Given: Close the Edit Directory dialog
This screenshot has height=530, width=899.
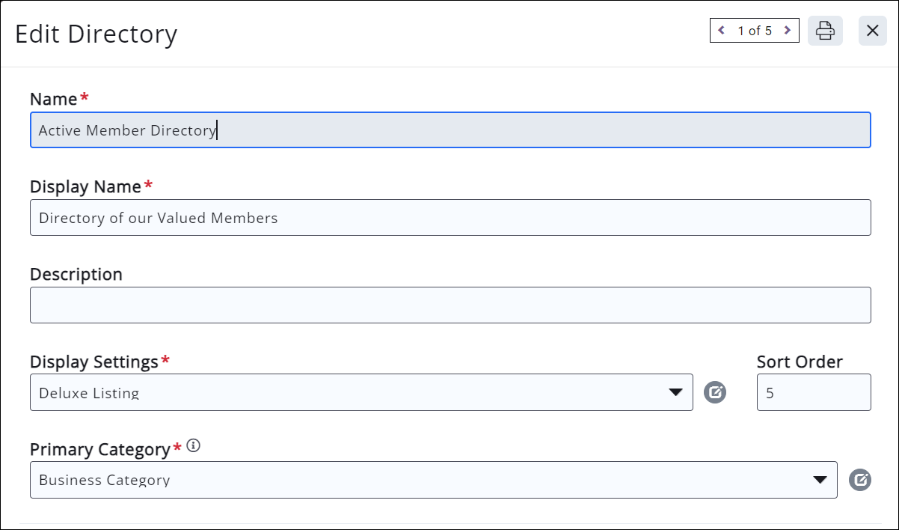Looking at the screenshot, I should coord(872,31).
